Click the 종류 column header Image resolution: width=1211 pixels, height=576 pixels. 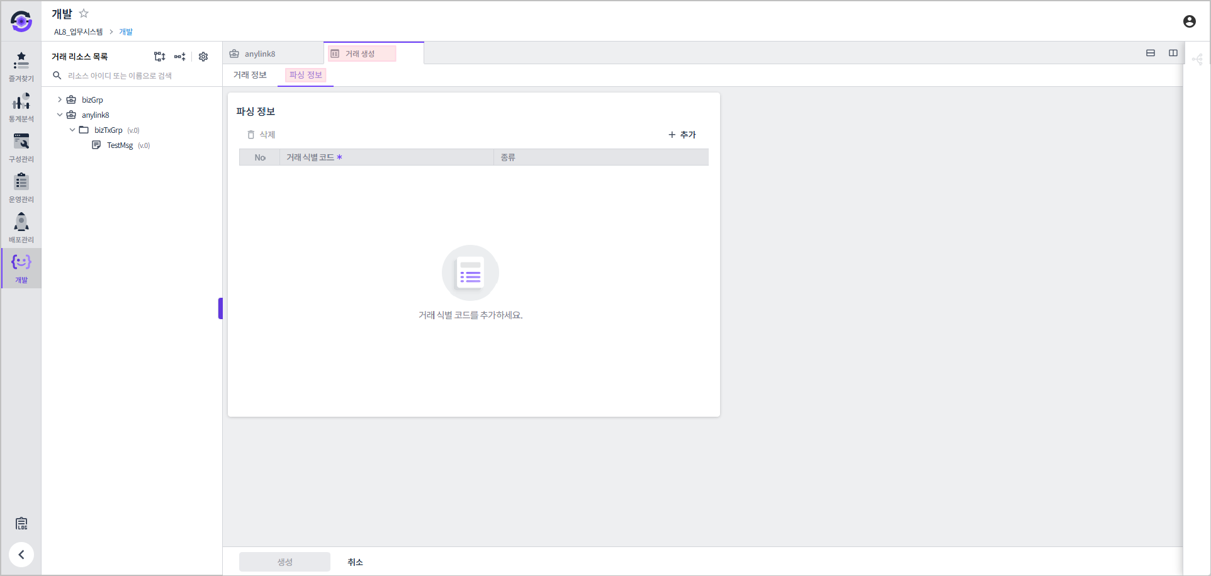click(601, 157)
